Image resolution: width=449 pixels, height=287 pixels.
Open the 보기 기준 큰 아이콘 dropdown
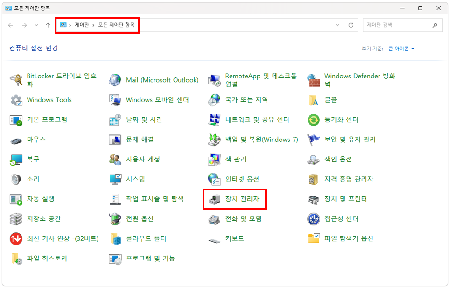click(401, 49)
